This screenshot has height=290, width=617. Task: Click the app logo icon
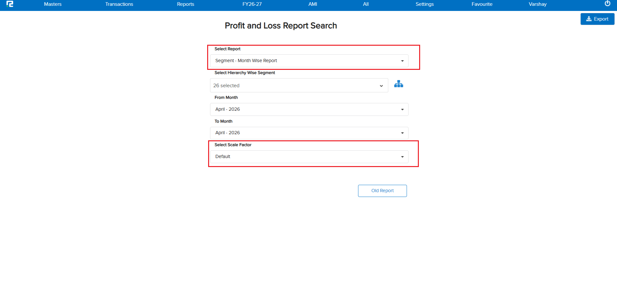point(10,4)
